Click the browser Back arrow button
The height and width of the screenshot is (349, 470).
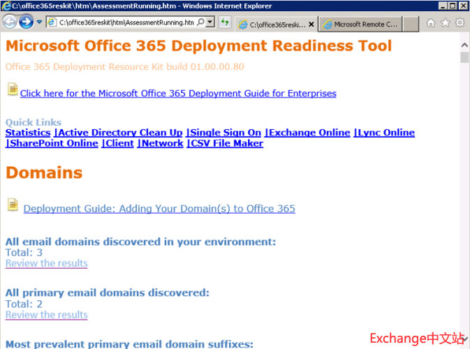click(x=10, y=22)
